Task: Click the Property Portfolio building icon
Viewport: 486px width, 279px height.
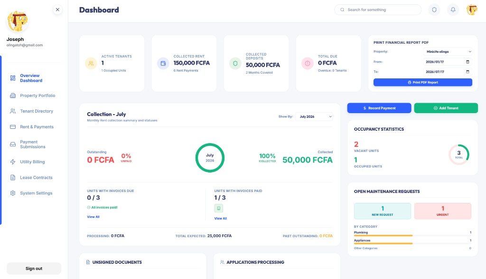Action: [13, 96]
